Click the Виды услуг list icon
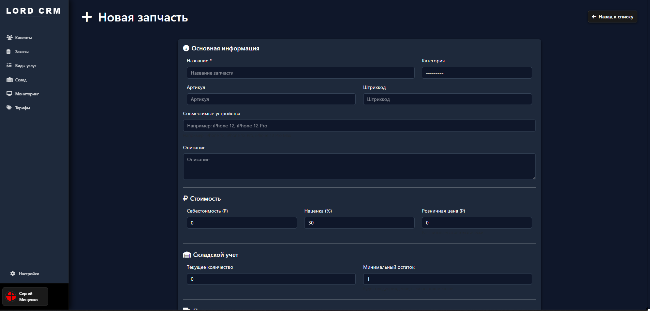Screen dimensions: 650x311 9,65
